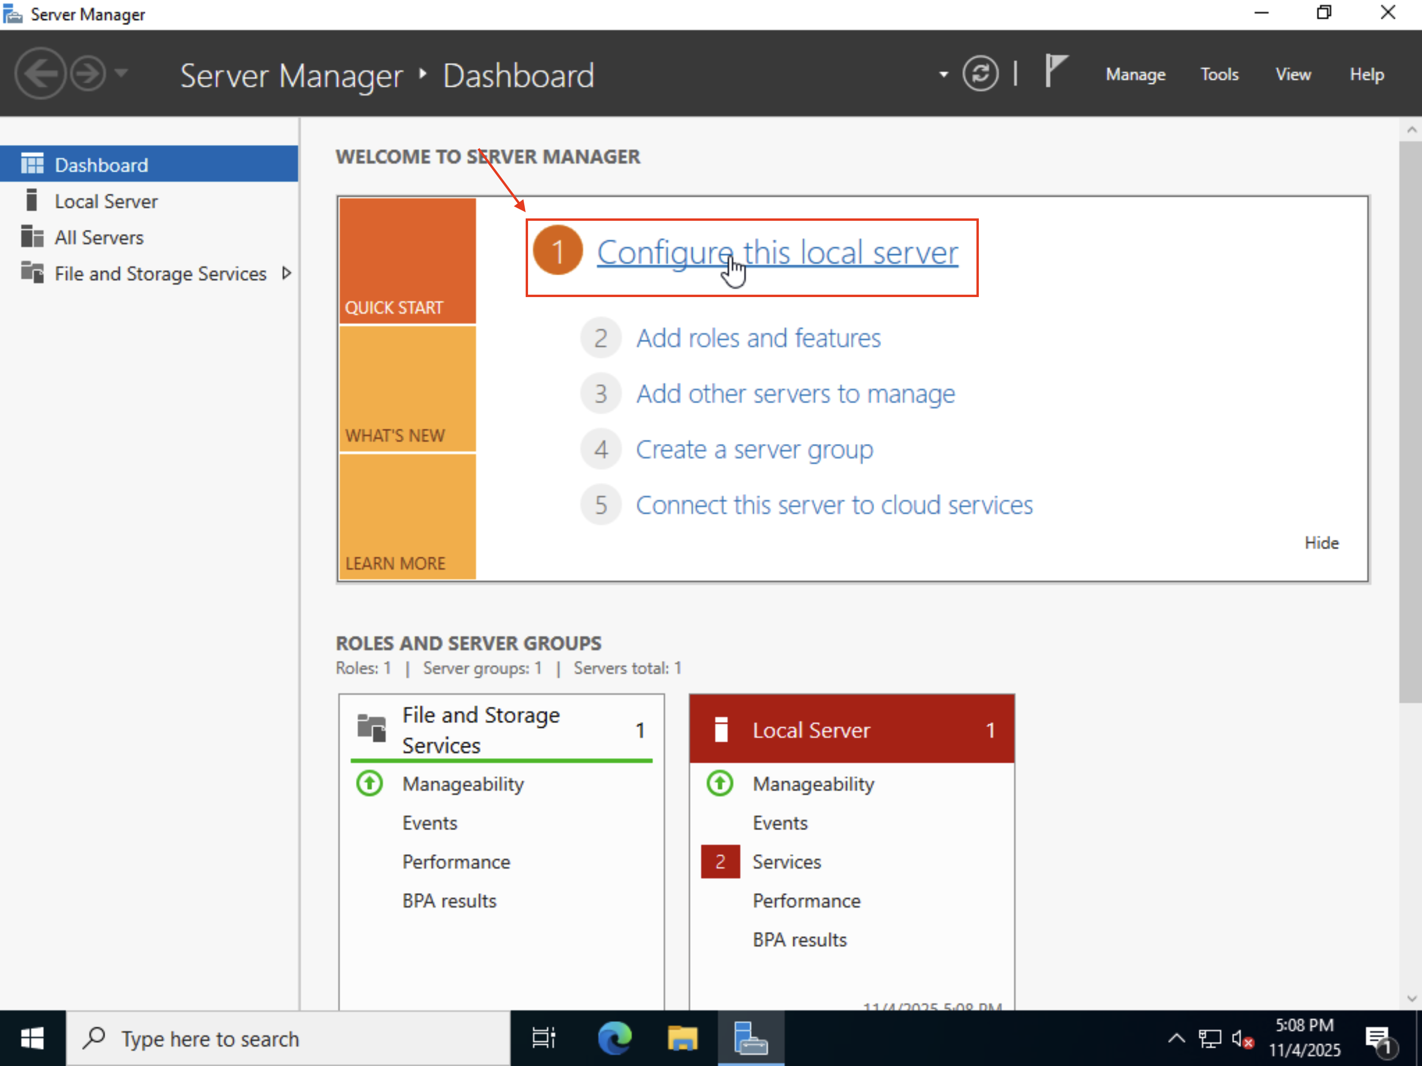Open the Manage menu
Image resolution: width=1422 pixels, height=1066 pixels.
point(1135,74)
